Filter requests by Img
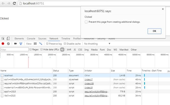This screenshot has width=170, height=105. coord(87,50)
